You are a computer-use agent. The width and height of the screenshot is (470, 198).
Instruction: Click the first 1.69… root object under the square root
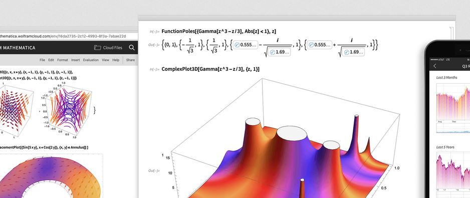[x=280, y=52]
